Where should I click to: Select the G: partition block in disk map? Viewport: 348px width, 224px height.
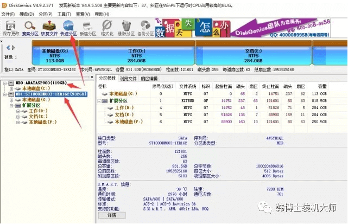point(55,53)
